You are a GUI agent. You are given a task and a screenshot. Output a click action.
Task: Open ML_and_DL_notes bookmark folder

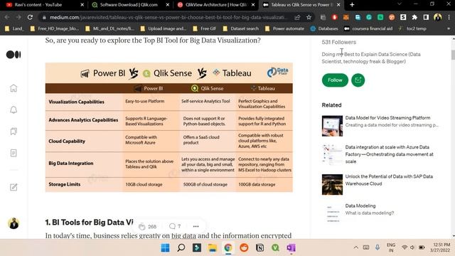pos(109,28)
